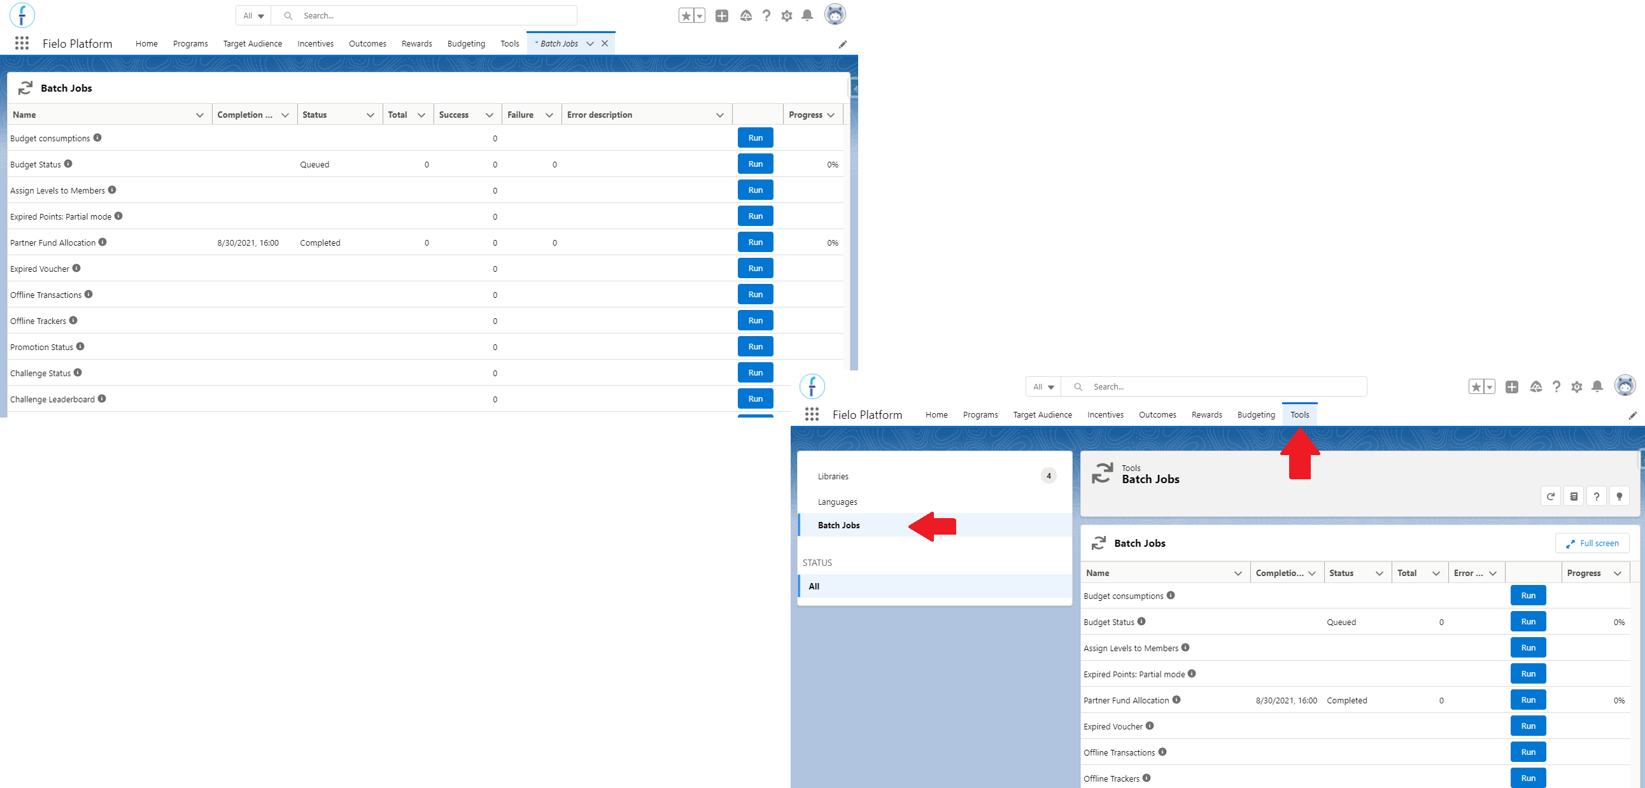Viewport: 1645px width, 788px height.
Task: Click the search field in the Tools page window
Action: click(x=1214, y=387)
